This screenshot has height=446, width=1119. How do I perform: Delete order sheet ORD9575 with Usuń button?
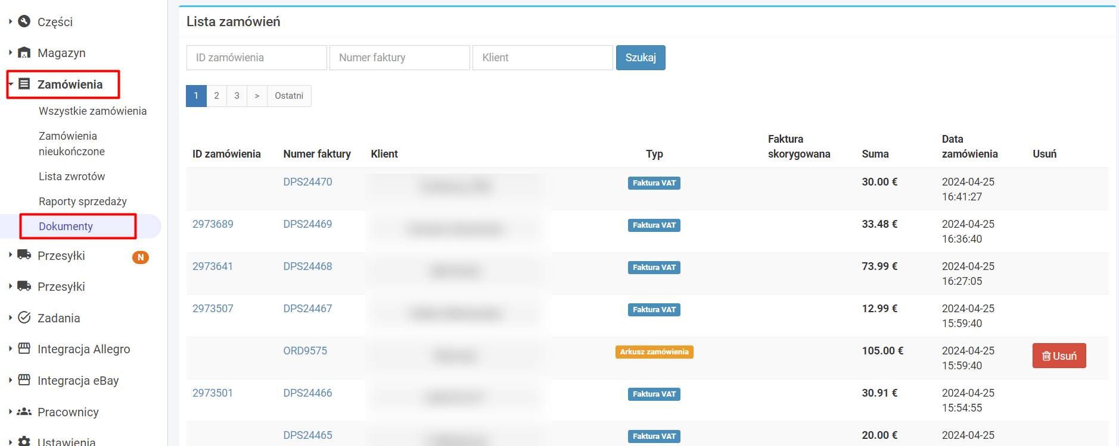tap(1059, 356)
